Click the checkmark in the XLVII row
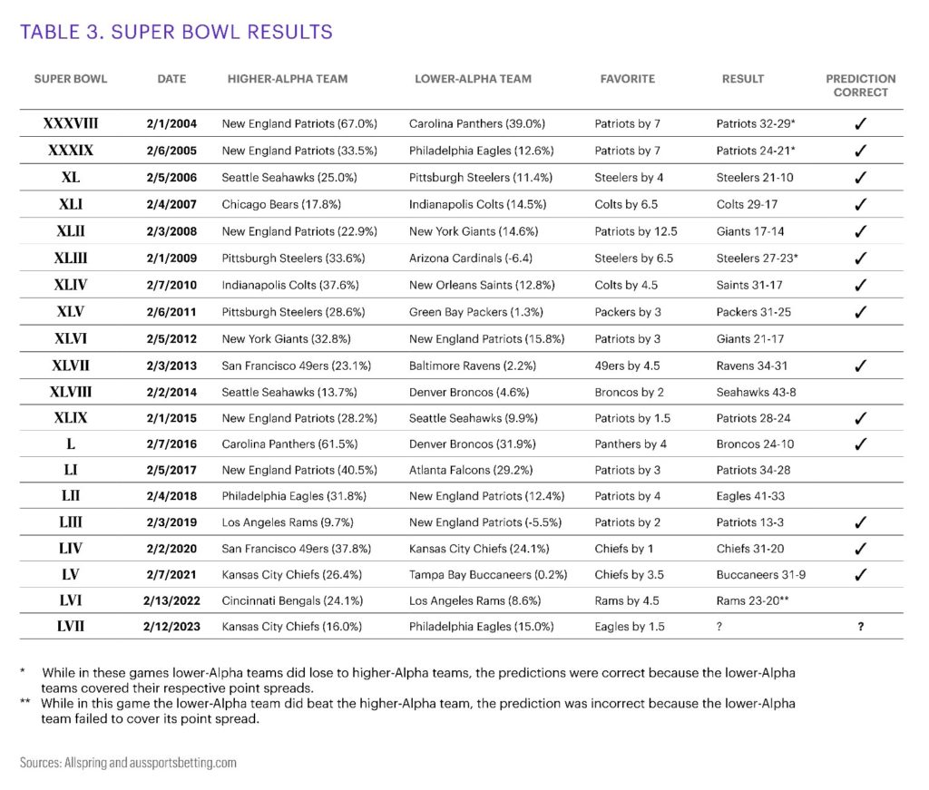This screenshot has height=790, width=929. [x=860, y=366]
